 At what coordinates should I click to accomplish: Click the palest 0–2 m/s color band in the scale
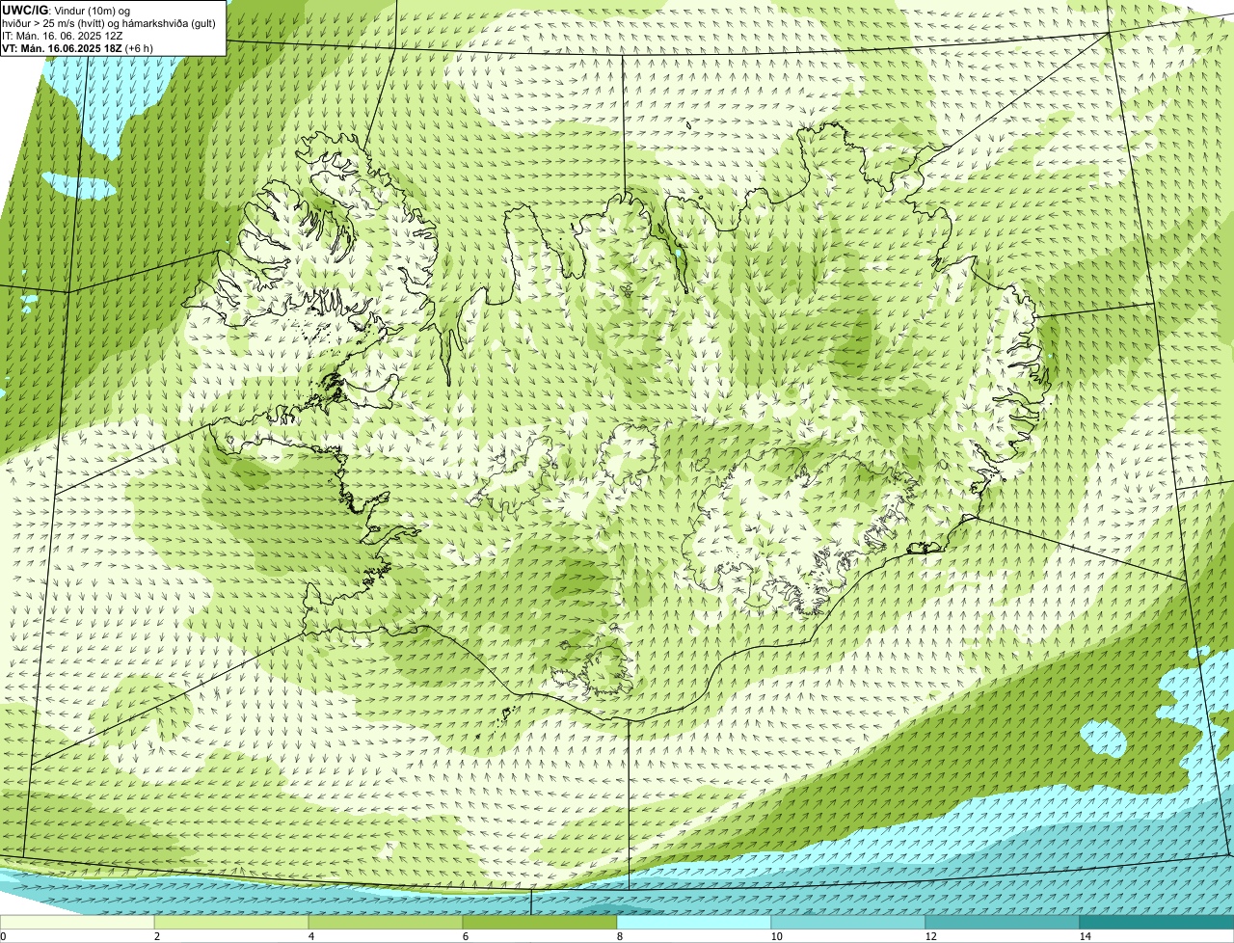(77, 922)
